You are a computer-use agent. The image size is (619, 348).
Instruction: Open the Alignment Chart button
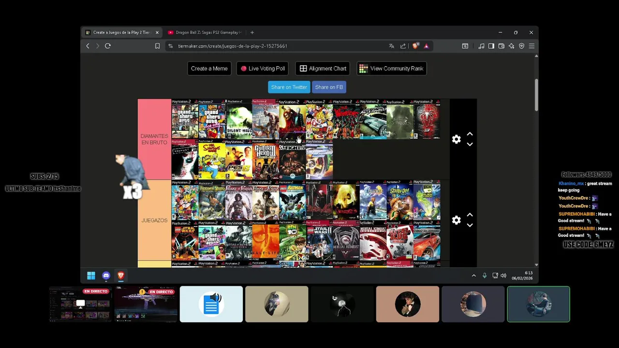323,69
